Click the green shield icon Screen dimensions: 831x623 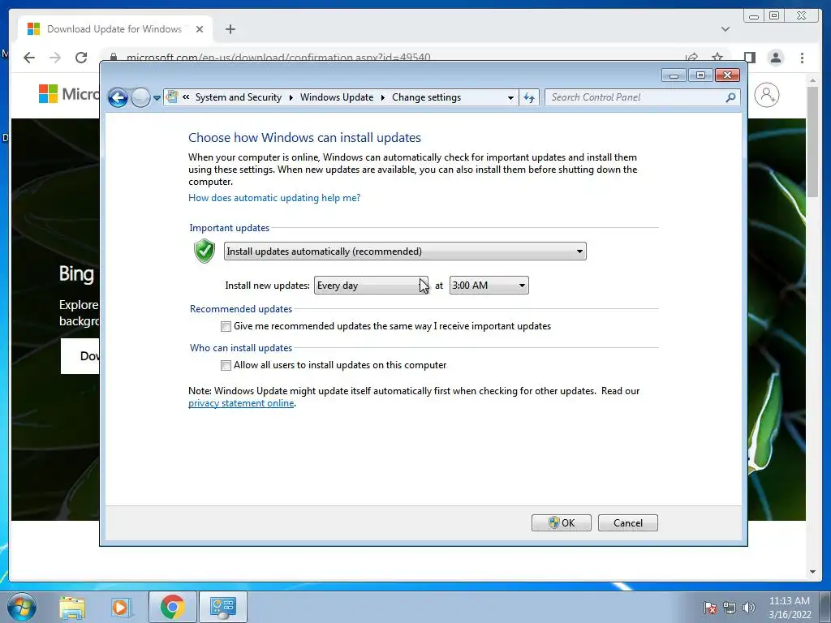pos(204,251)
